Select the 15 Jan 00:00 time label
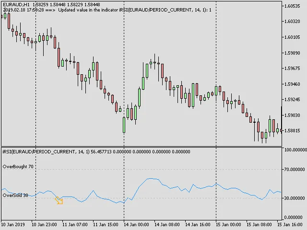Screen dimensions: 307x230 coord(230,224)
